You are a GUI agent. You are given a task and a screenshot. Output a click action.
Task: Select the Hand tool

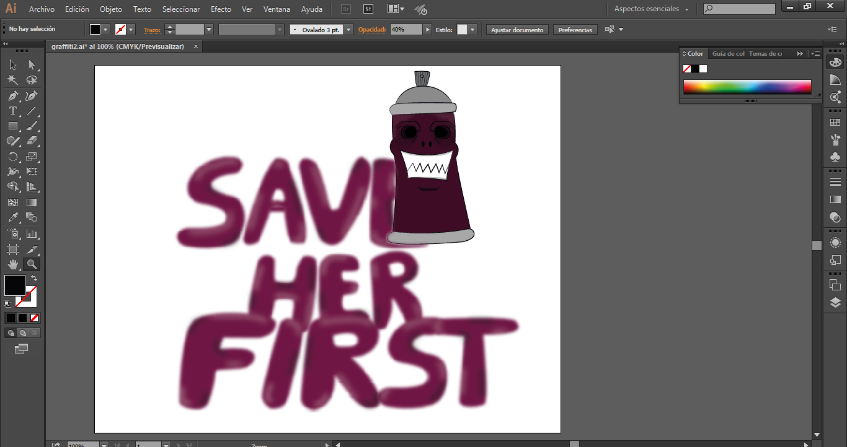tap(13, 265)
